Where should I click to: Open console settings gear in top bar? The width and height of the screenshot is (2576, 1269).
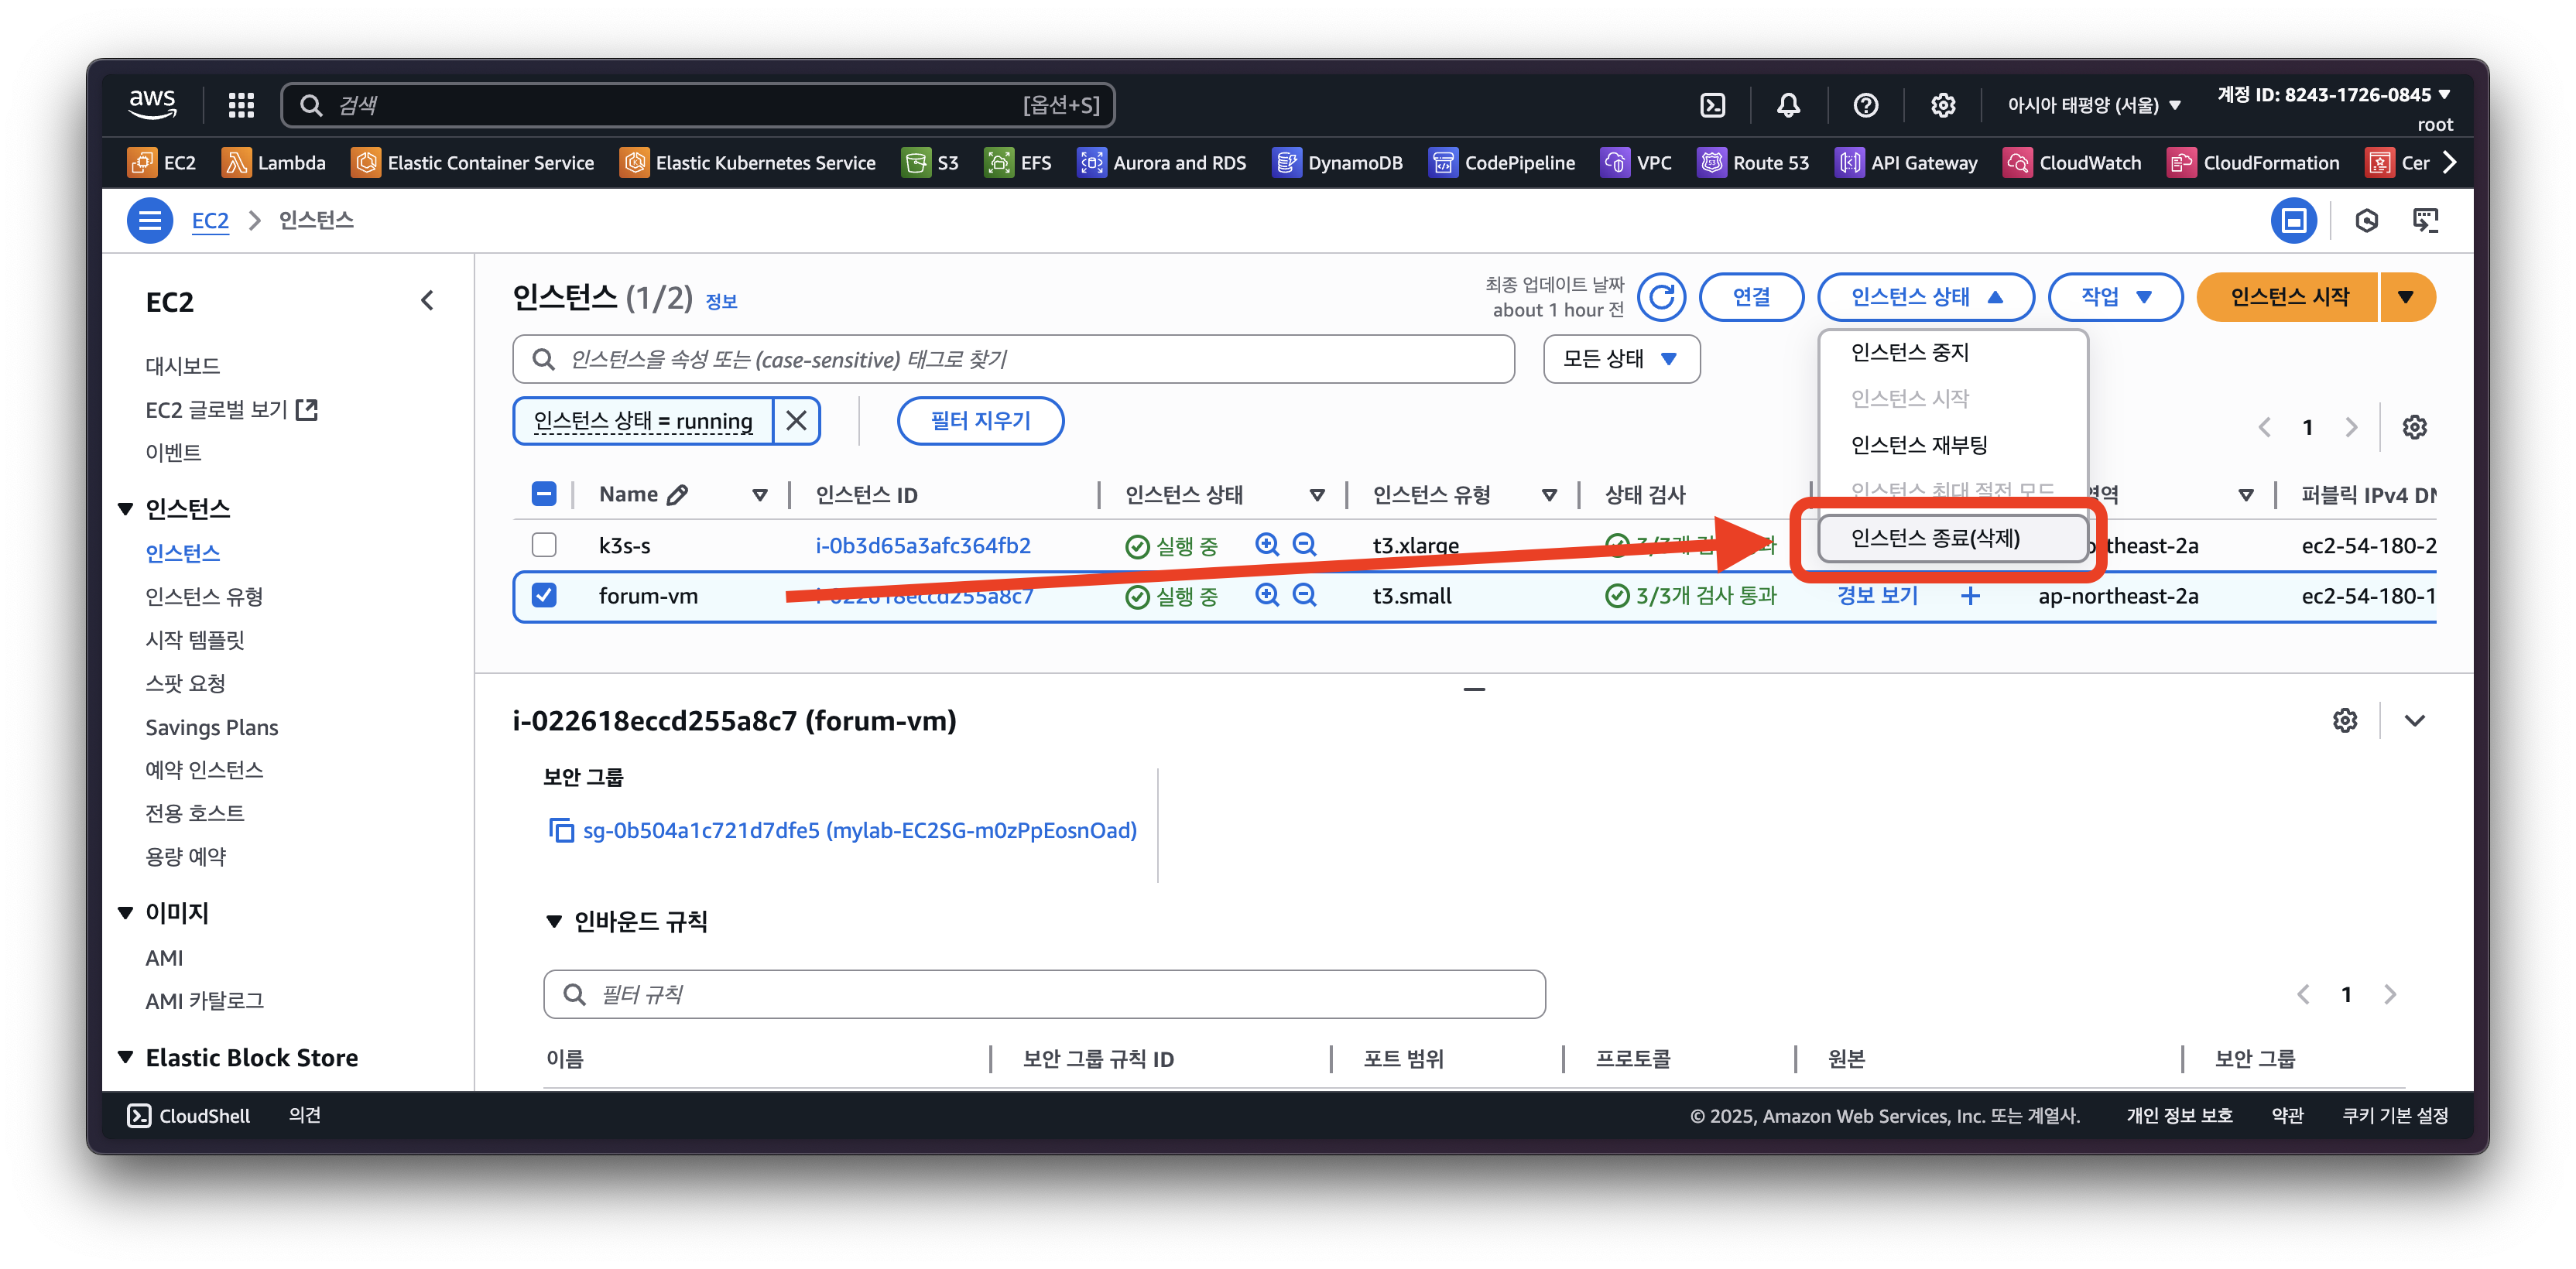[1942, 105]
